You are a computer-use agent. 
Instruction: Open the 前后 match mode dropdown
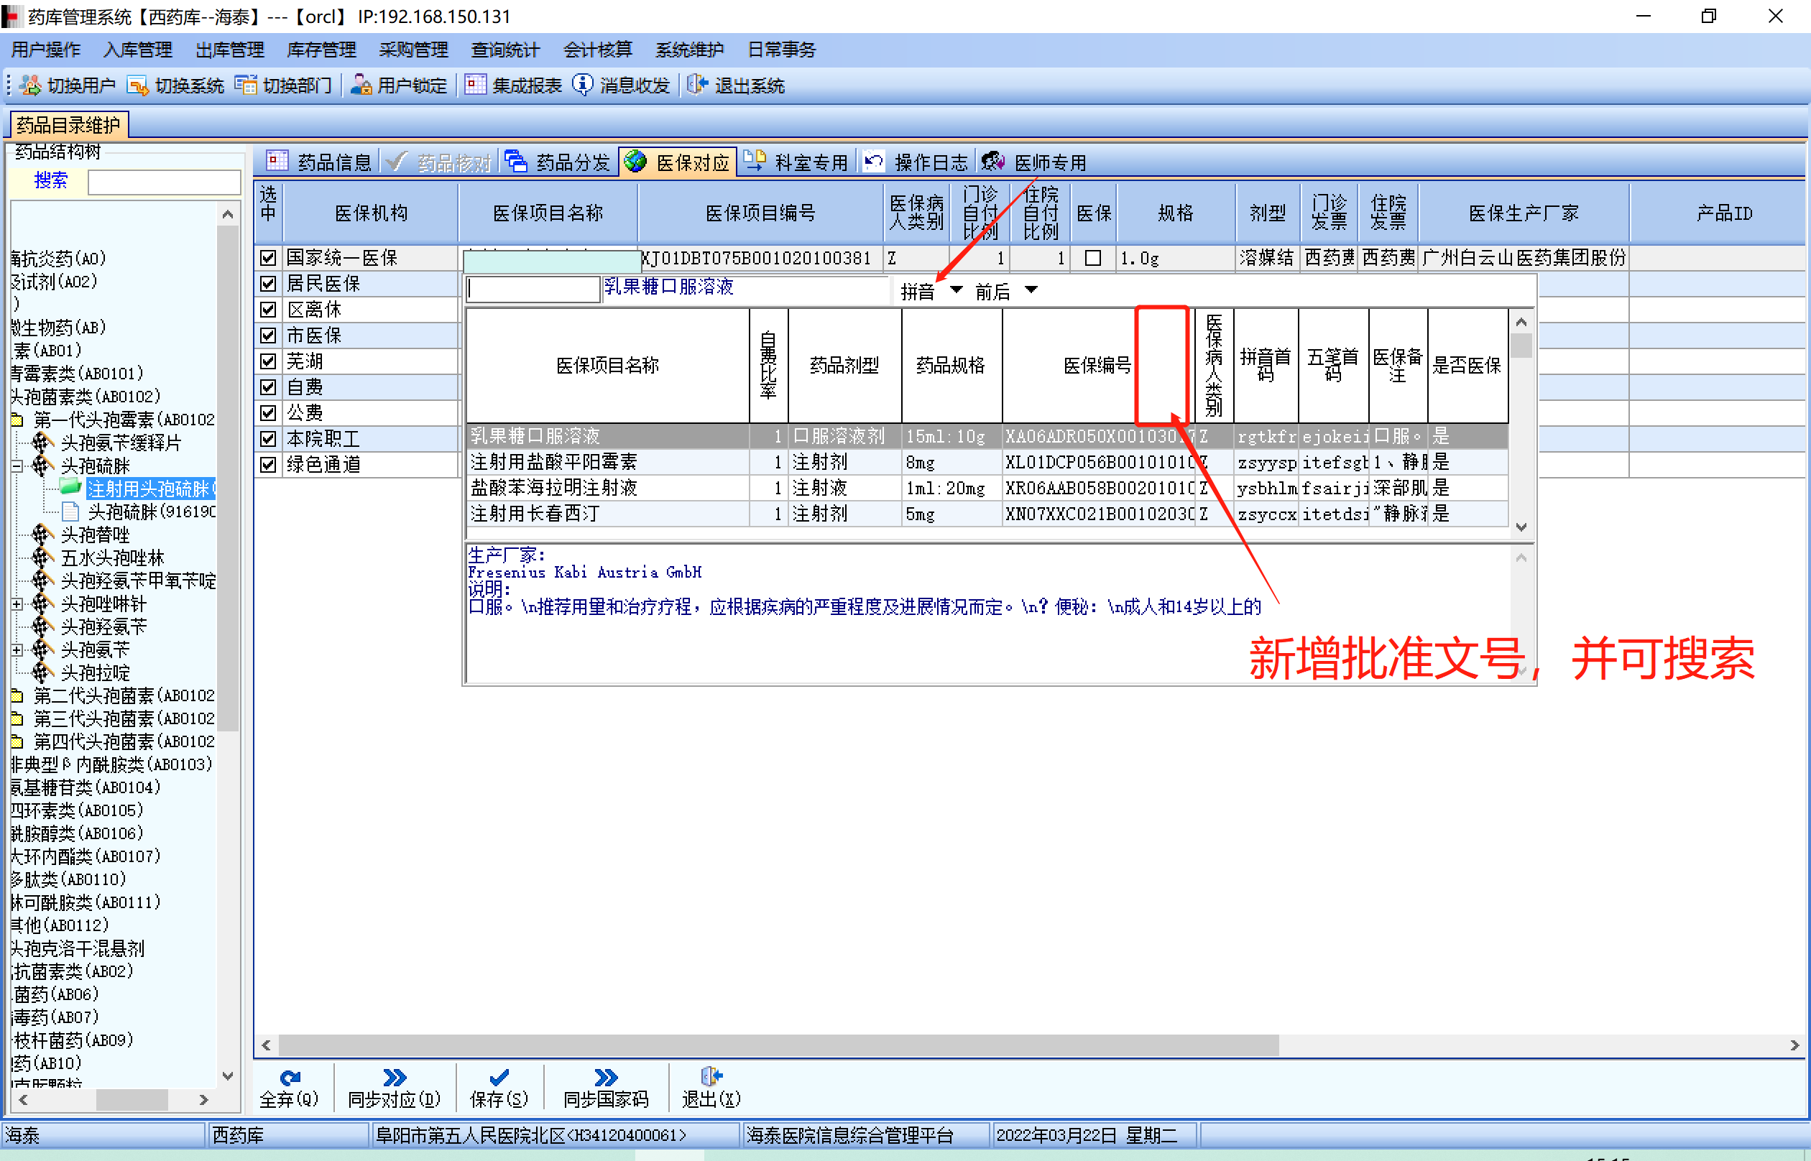(x=1031, y=290)
